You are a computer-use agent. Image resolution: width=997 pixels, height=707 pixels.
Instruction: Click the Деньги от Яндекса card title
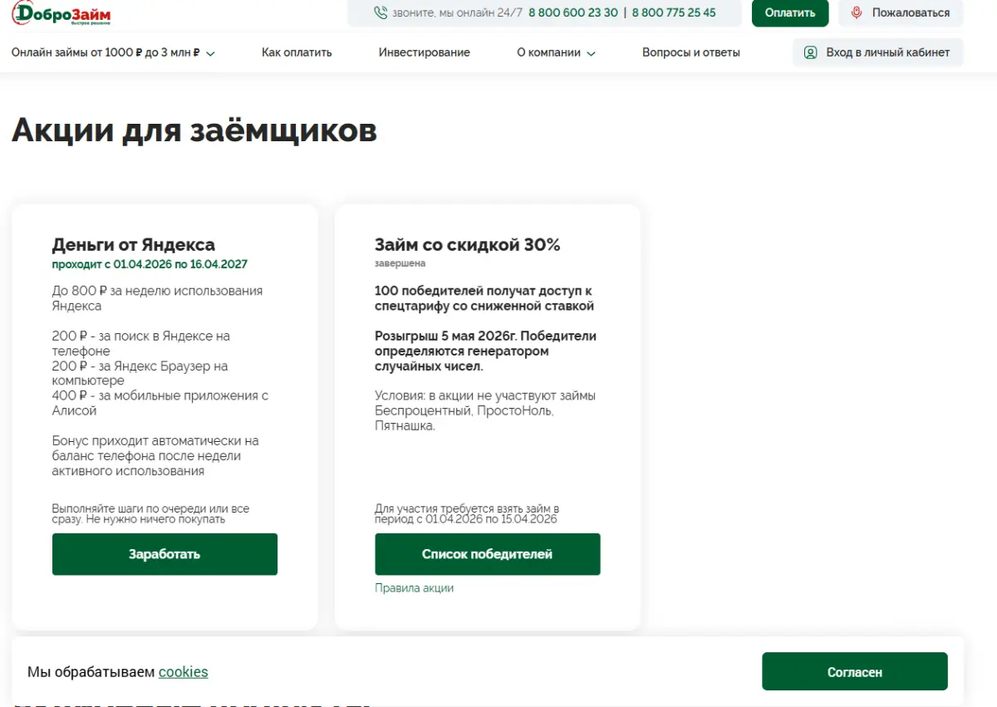(x=133, y=245)
